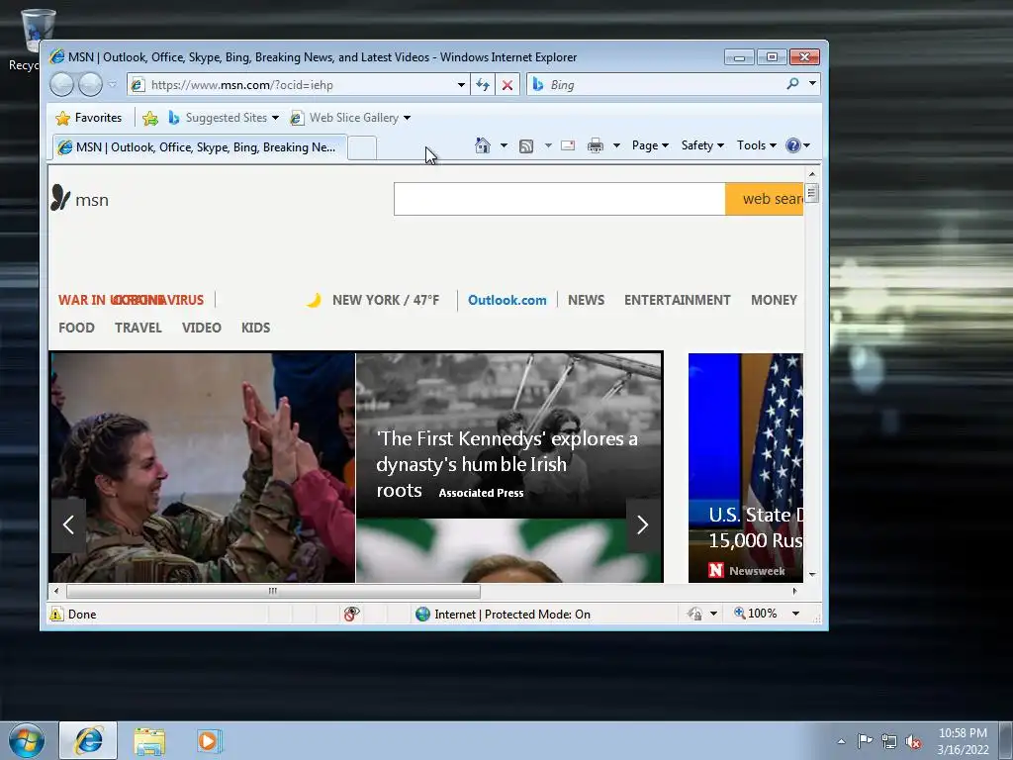Image resolution: width=1013 pixels, height=760 pixels.
Task: Click the horizontal scrollbar thumb
Action: [273, 591]
